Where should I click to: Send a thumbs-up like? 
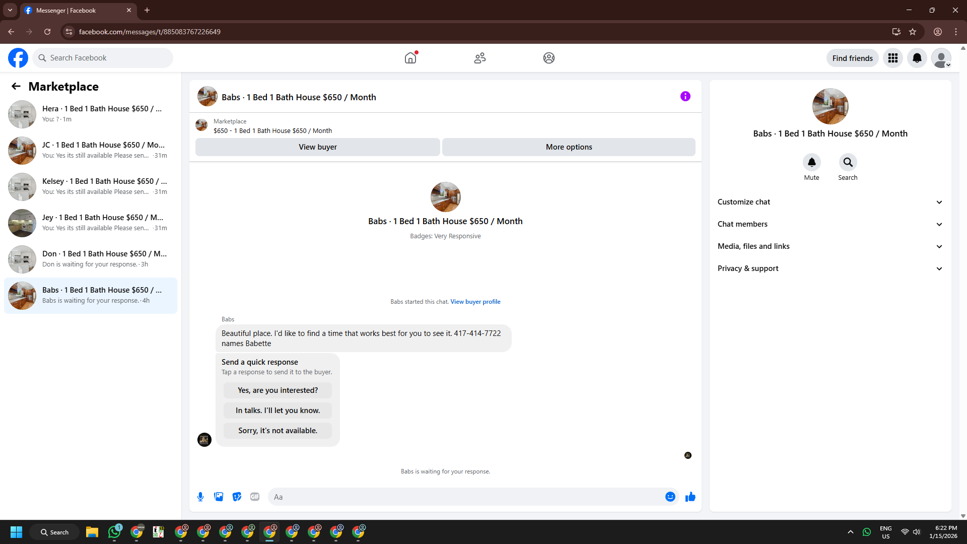[690, 497]
